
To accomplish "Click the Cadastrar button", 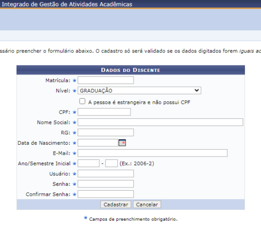I will tap(116, 204).
